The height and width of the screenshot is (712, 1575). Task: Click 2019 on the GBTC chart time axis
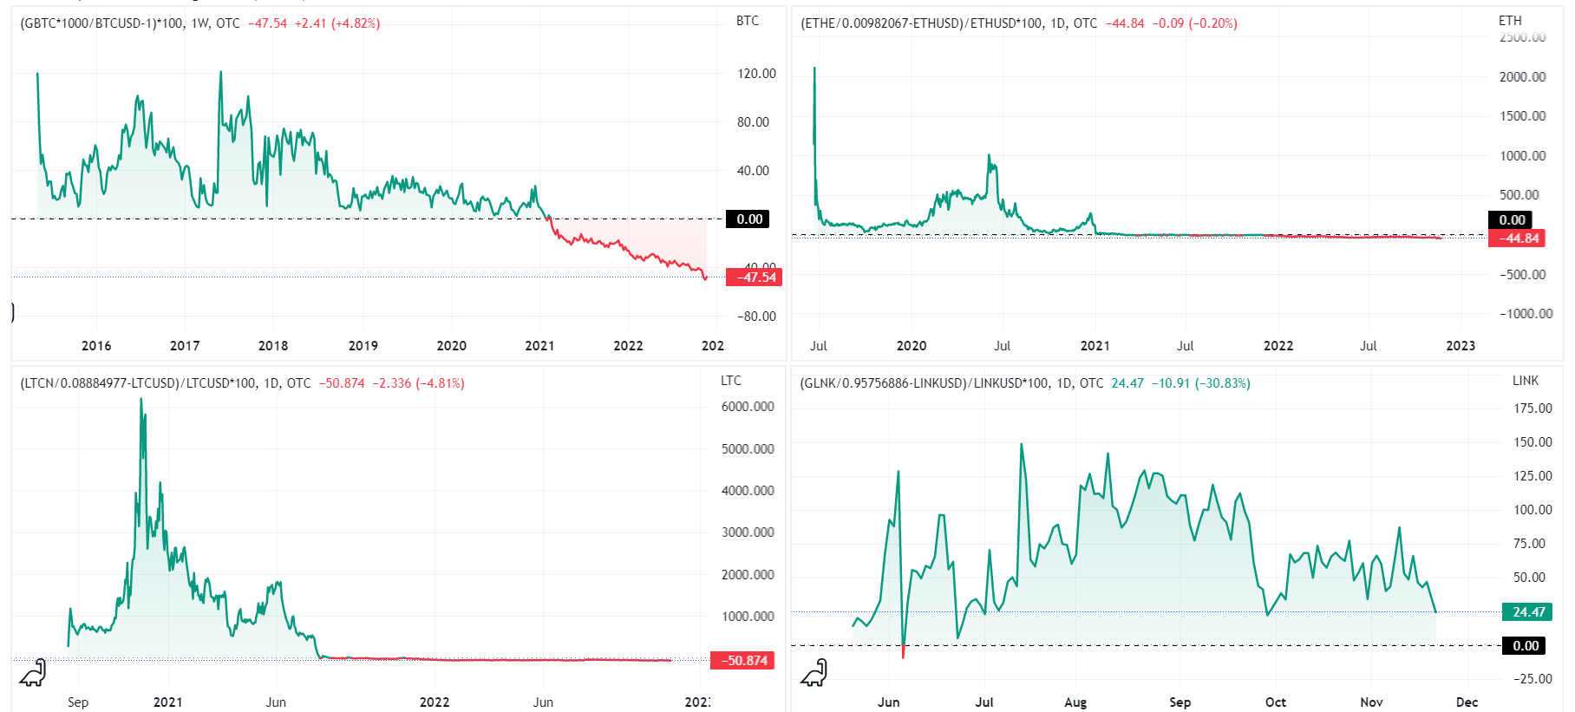point(363,346)
